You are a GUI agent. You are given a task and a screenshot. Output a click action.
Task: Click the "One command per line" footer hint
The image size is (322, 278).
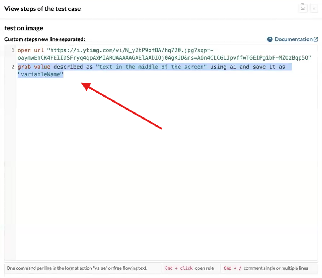point(82,268)
